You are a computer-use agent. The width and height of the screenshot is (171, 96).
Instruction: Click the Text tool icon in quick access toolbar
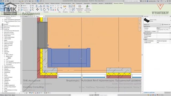point(30,1)
